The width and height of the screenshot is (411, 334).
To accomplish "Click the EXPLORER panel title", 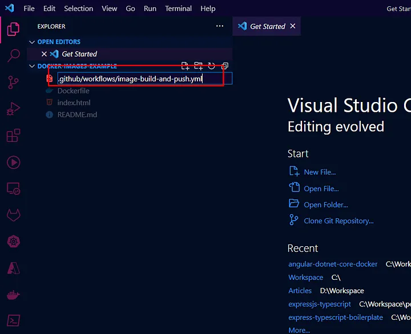I will click(51, 26).
